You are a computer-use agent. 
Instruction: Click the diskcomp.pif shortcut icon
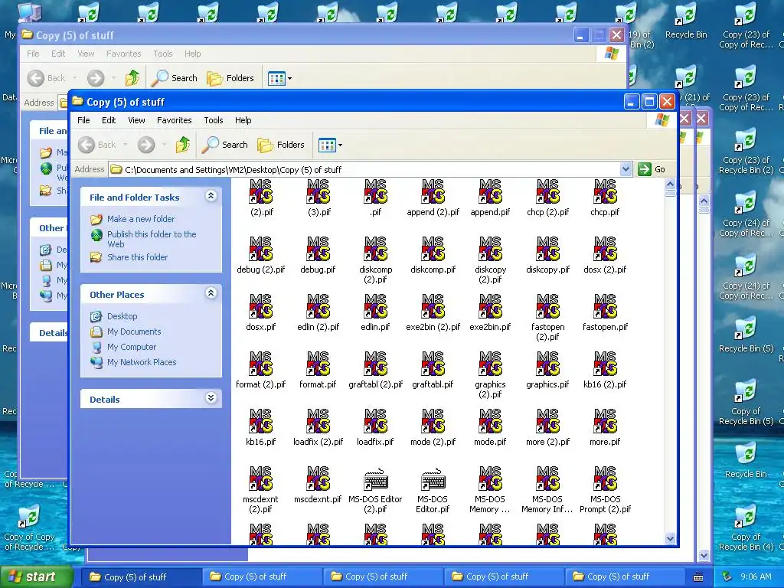(433, 249)
